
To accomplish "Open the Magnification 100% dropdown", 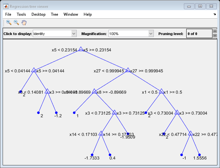I will tap(131, 34).
